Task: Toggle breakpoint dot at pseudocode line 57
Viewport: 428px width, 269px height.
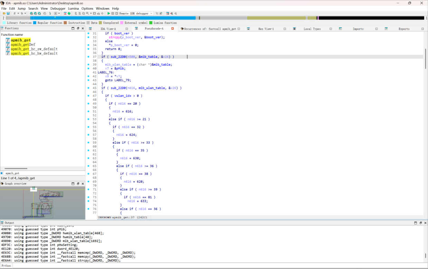Action: coord(89,135)
